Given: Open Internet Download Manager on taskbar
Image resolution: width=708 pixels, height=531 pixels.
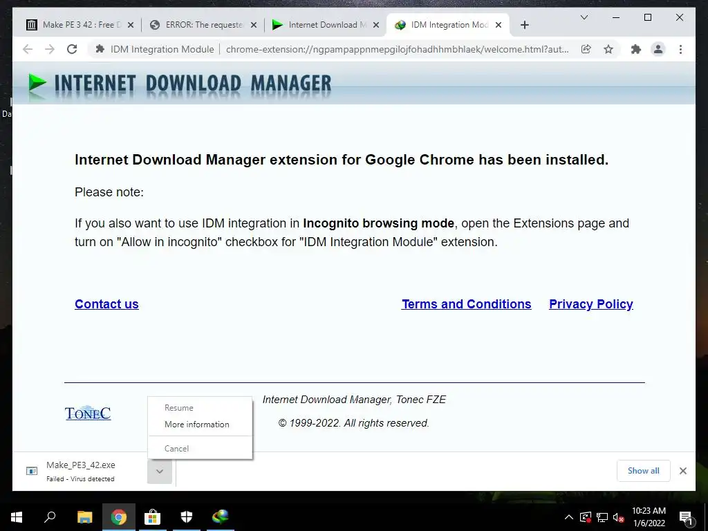Looking at the screenshot, I should click(221, 517).
